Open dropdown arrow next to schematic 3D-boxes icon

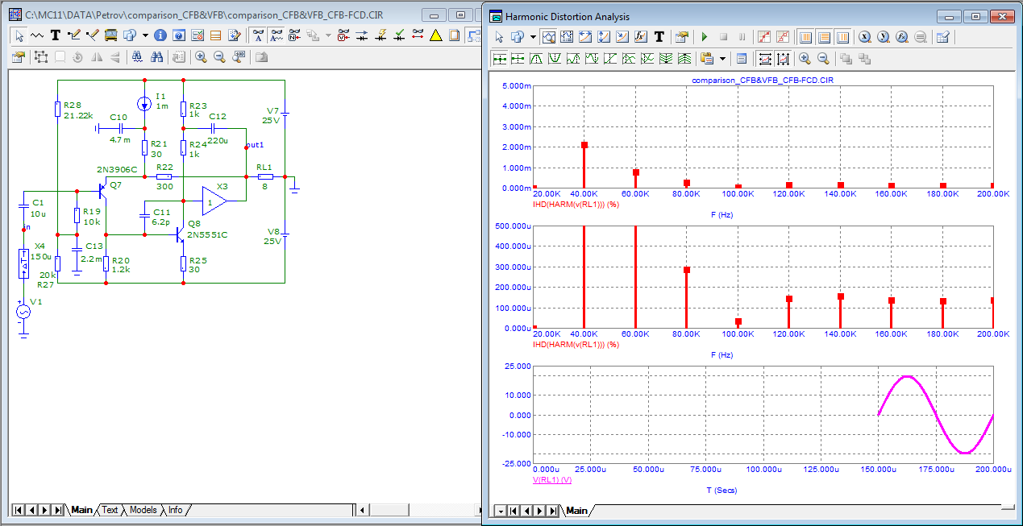tap(145, 35)
